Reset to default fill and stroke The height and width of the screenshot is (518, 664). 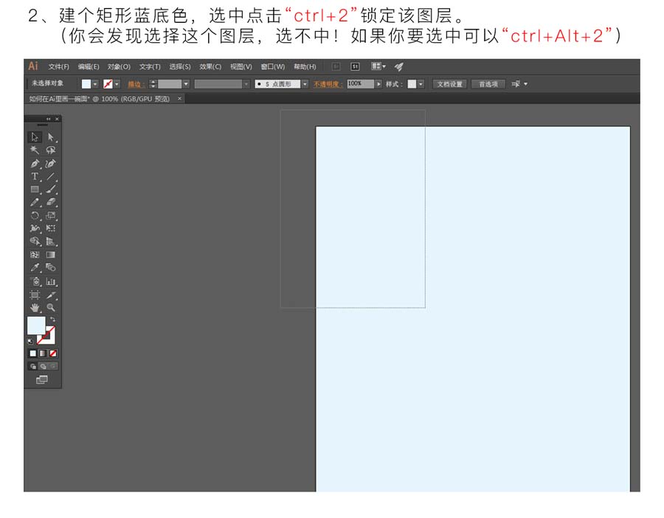tap(30, 342)
